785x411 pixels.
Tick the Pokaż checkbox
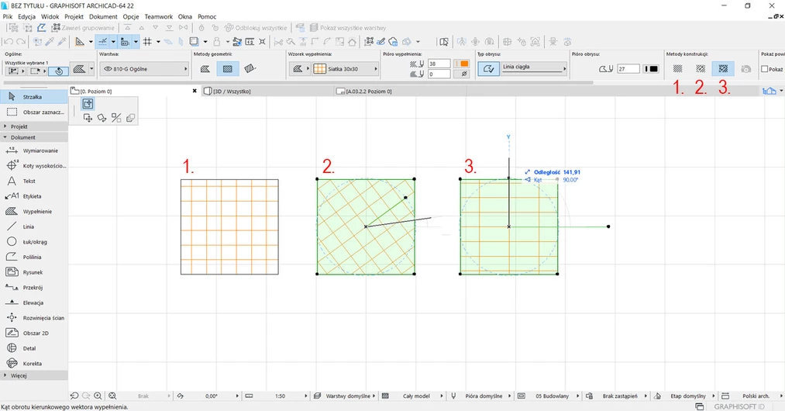765,69
